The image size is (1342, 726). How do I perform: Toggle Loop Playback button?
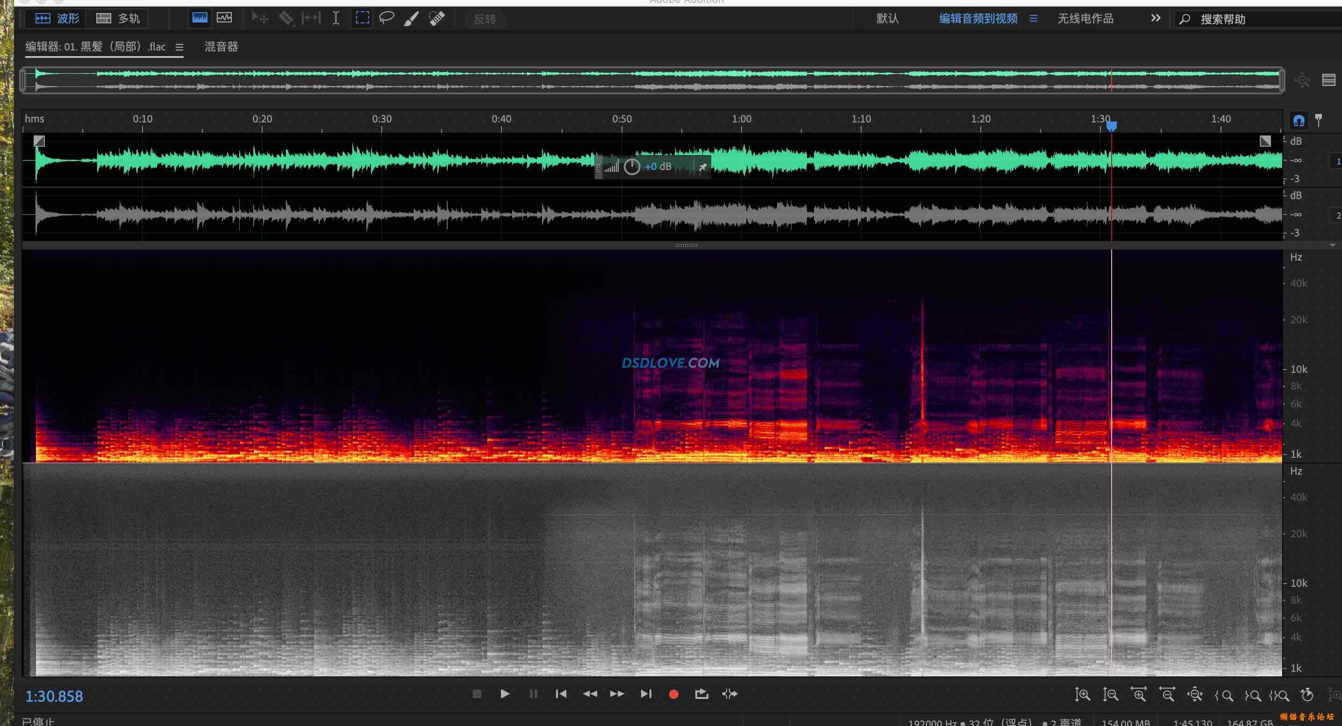click(x=702, y=694)
